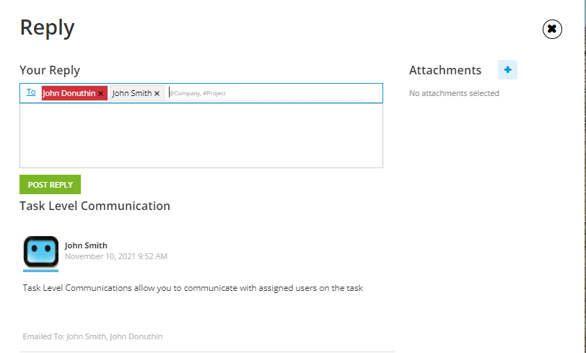Click inside the reply message text area
586x353 pixels.
click(x=201, y=136)
